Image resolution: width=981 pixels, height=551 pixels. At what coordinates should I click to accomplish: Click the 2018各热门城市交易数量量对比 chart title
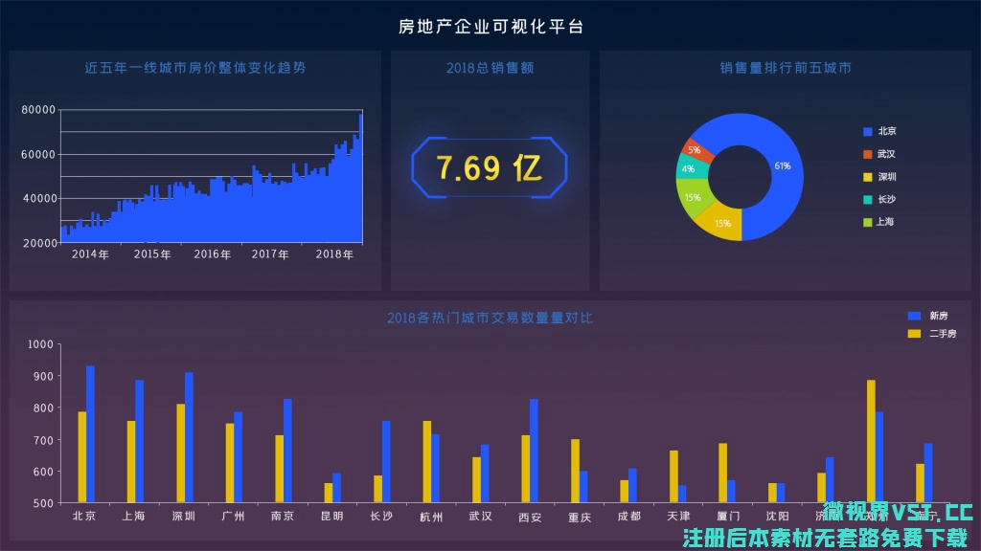pos(490,318)
